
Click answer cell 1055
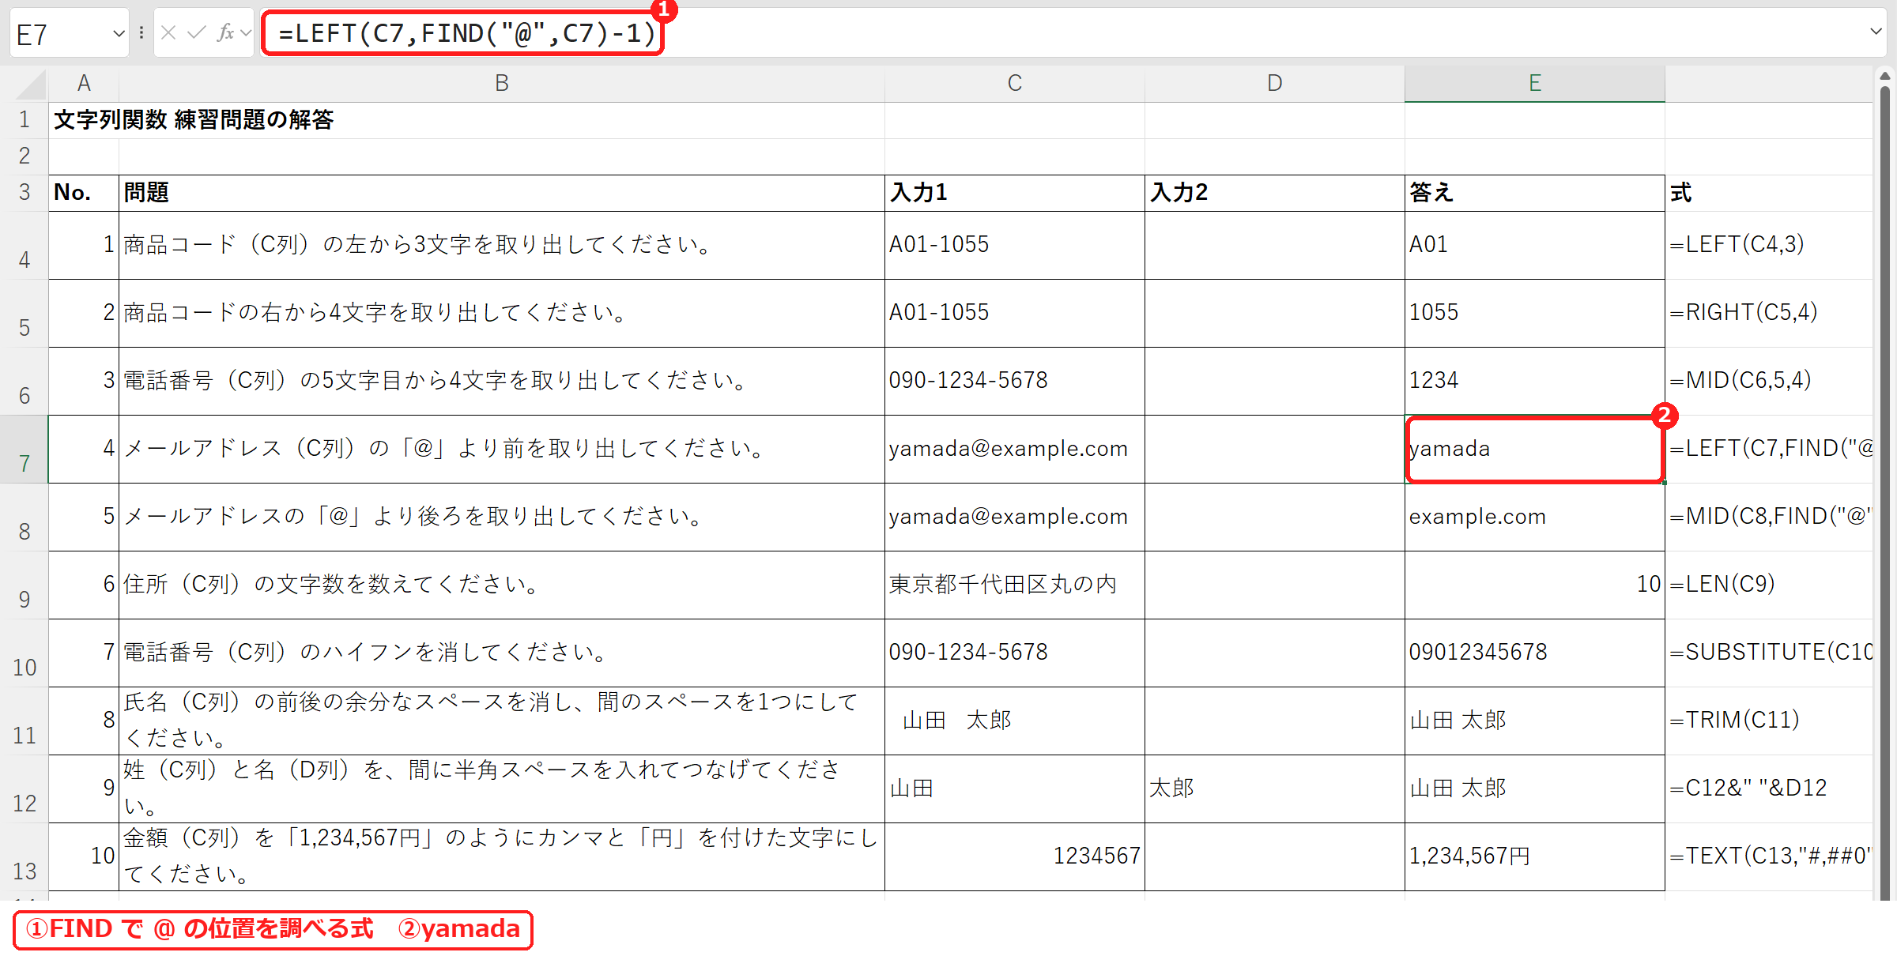[1535, 313]
